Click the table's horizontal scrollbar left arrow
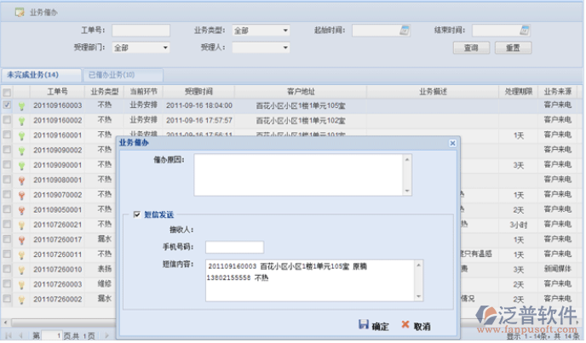The image size is (586, 343). click(x=5, y=322)
